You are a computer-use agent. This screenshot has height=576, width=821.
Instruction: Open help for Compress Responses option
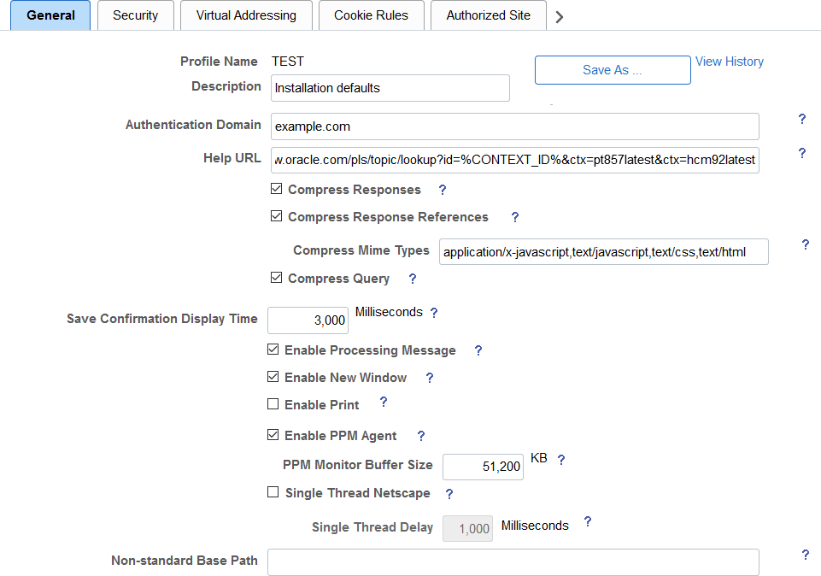click(x=442, y=190)
